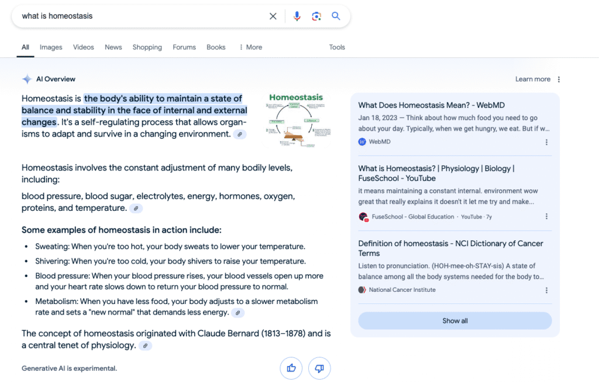Click the Show all sources button
Screen dimensions: 599x382
pyautogui.click(x=455, y=321)
